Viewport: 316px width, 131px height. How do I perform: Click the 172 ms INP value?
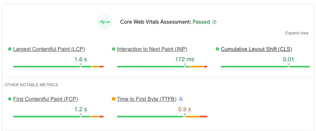pyautogui.click(x=185, y=59)
